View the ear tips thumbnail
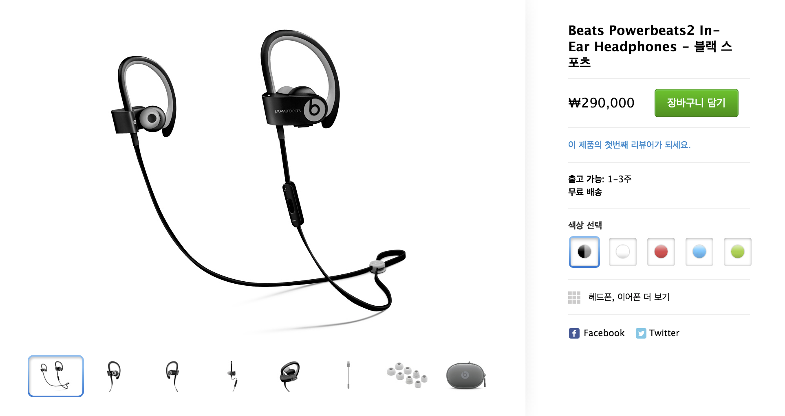The height and width of the screenshot is (416, 785). [x=407, y=375]
